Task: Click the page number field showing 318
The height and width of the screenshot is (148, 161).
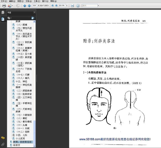Action: pyautogui.click(x=34, y=6)
